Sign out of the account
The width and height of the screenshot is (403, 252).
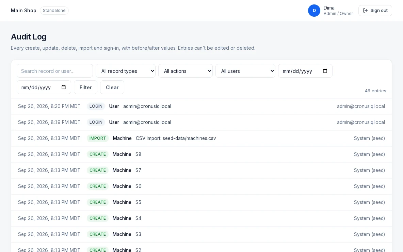375,11
